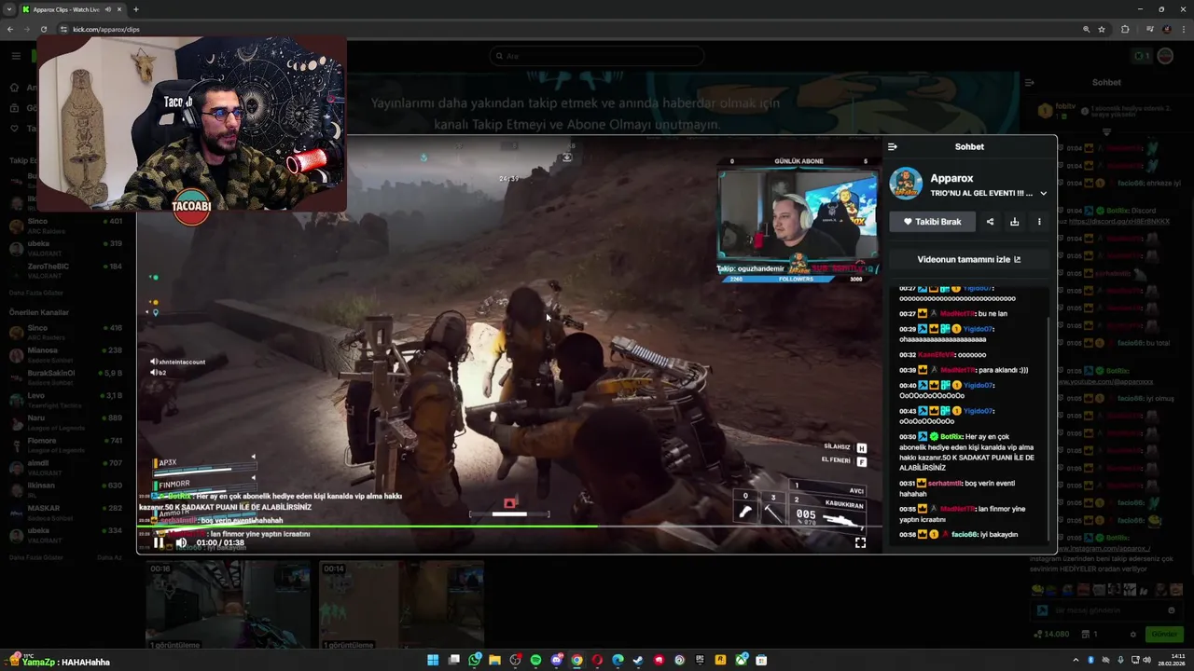Open WhatsApp from the taskbar
Viewport: 1194px width, 671px height.
click(x=475, y=660)
